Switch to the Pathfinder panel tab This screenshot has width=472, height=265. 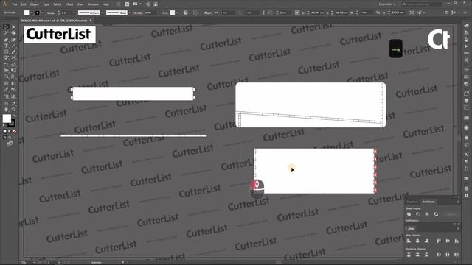coord(428,202)
